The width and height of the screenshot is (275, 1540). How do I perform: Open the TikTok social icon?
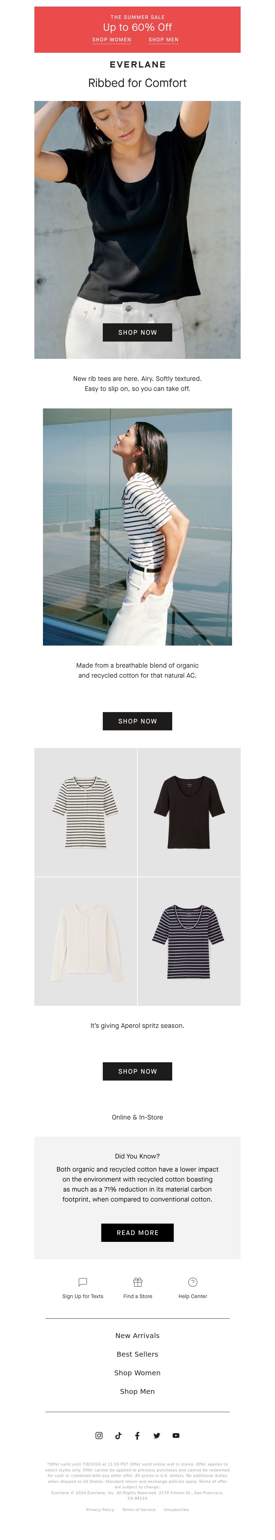point(118,1435)
